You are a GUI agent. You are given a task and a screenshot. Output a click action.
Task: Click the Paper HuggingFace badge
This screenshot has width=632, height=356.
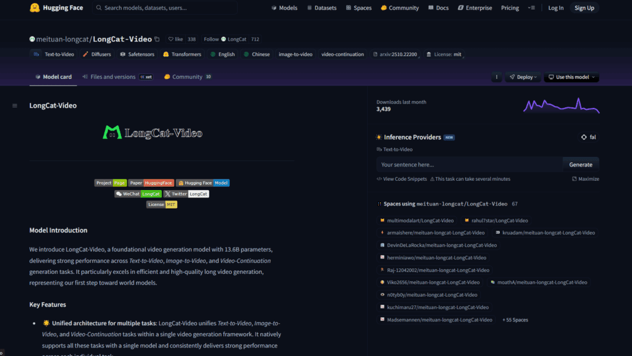(x=151, y=183)
